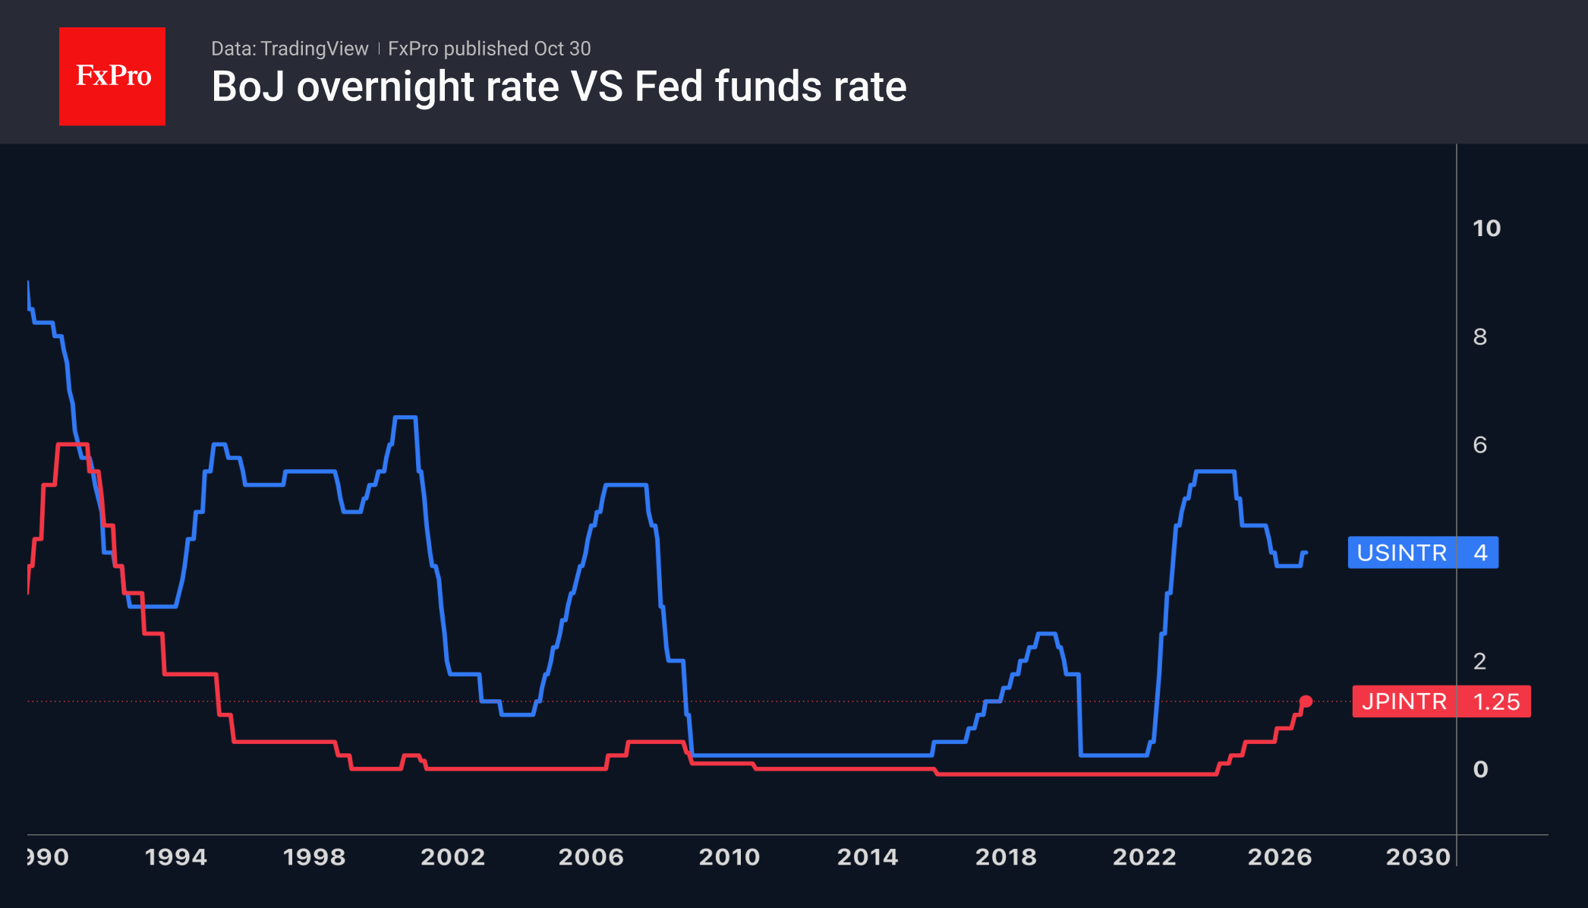Click the 1.25 value in JPINTR label
Screen dimensions: 1588x908
point(1496,701)
